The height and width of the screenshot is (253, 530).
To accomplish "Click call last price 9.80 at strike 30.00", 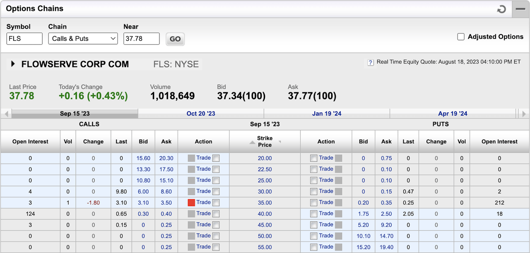I will click(121, 192).
